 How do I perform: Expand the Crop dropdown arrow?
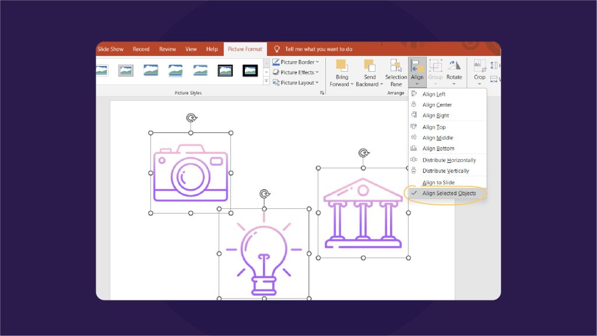pyautogui.click(x=479, y=84)
